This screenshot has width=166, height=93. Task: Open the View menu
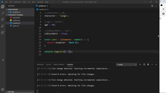point(24,2)
